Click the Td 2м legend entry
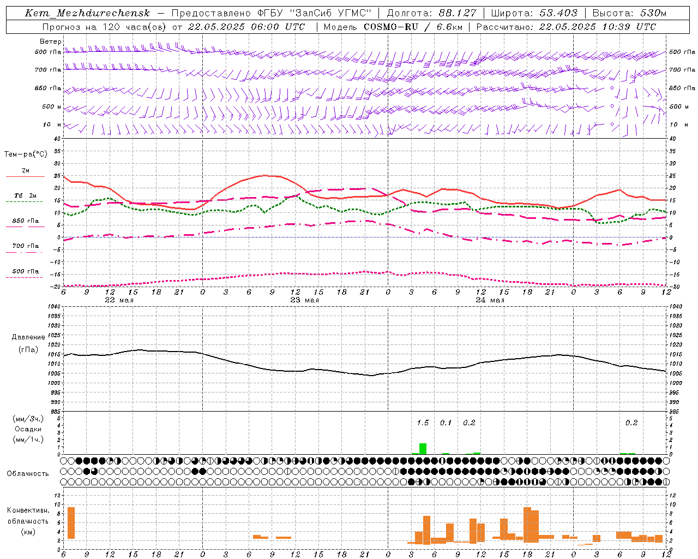Viewport: 698px width, 559px height. tap(25, 198)
